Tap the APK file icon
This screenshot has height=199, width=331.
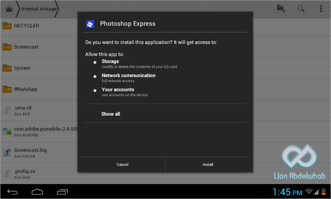tap(7, 131)
